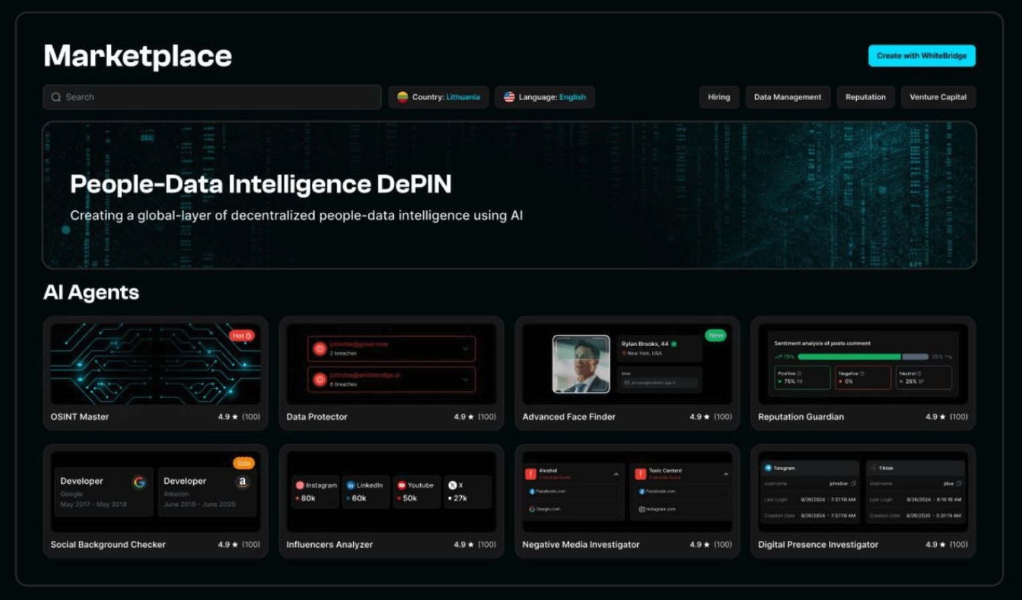Select the Hiring category tab
This screenshot has height=600, width=1022.
(719, 97)
